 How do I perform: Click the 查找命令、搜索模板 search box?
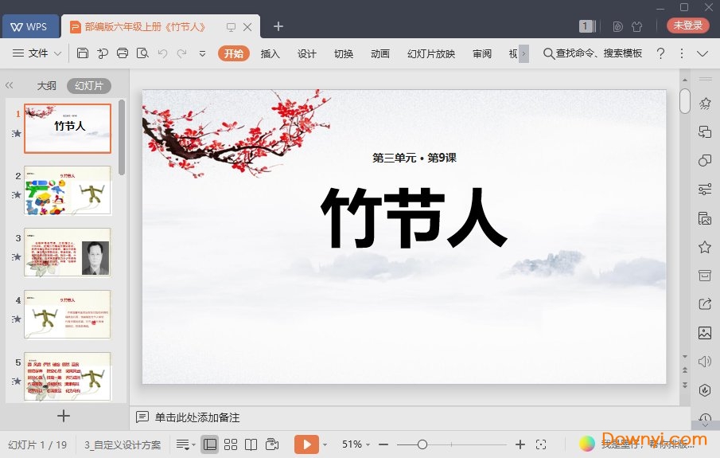click(593, 53)
